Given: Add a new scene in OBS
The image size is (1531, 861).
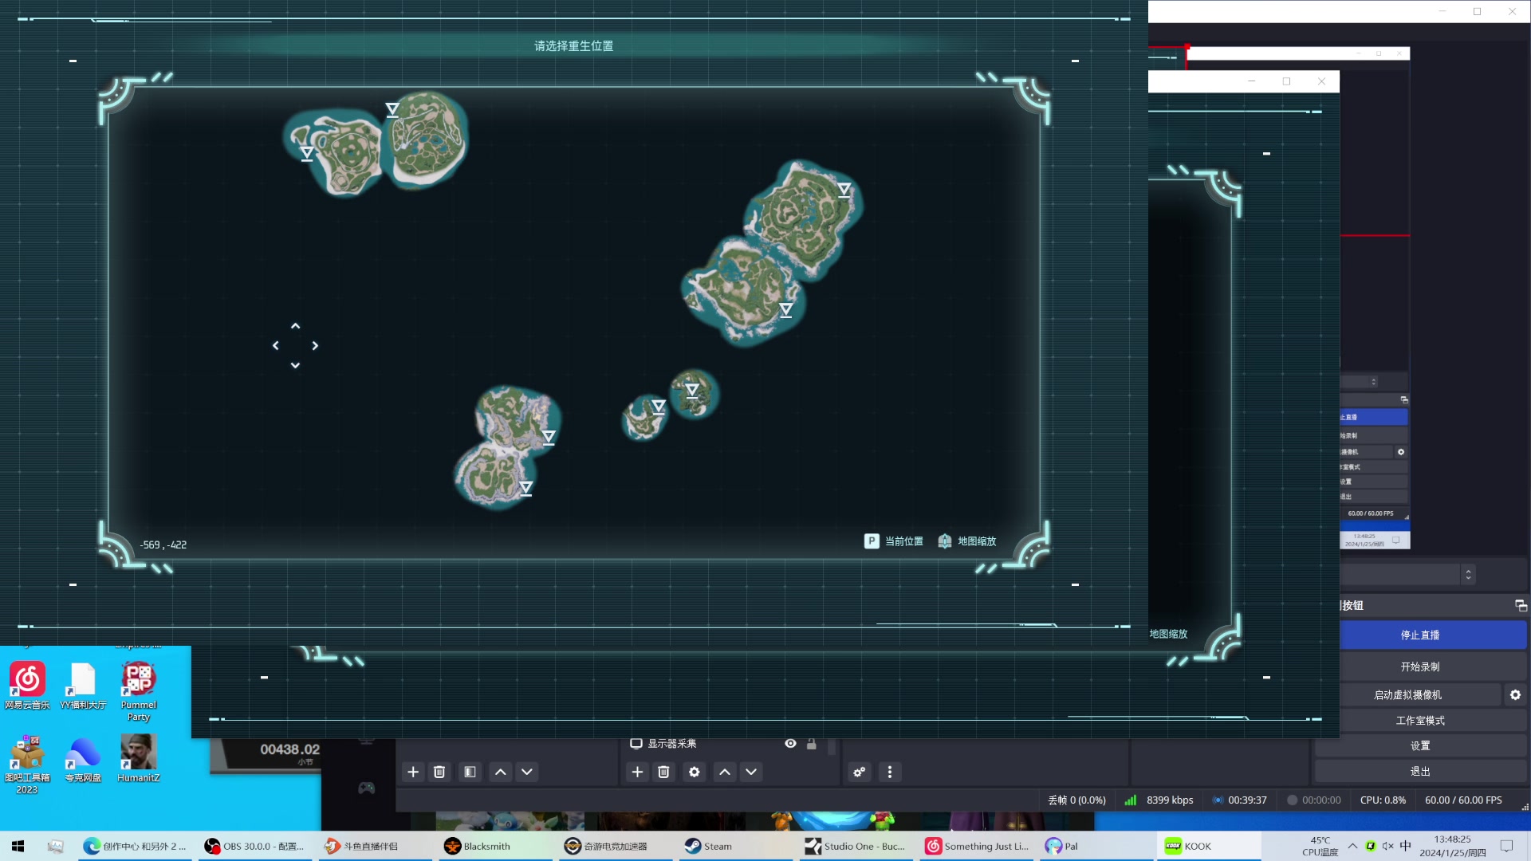Looking at the screenshot, I should (x=413, y=772).
